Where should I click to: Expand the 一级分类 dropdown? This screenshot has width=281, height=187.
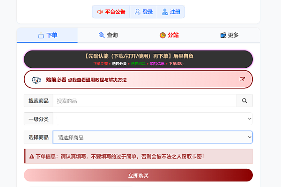coord(153,119)
